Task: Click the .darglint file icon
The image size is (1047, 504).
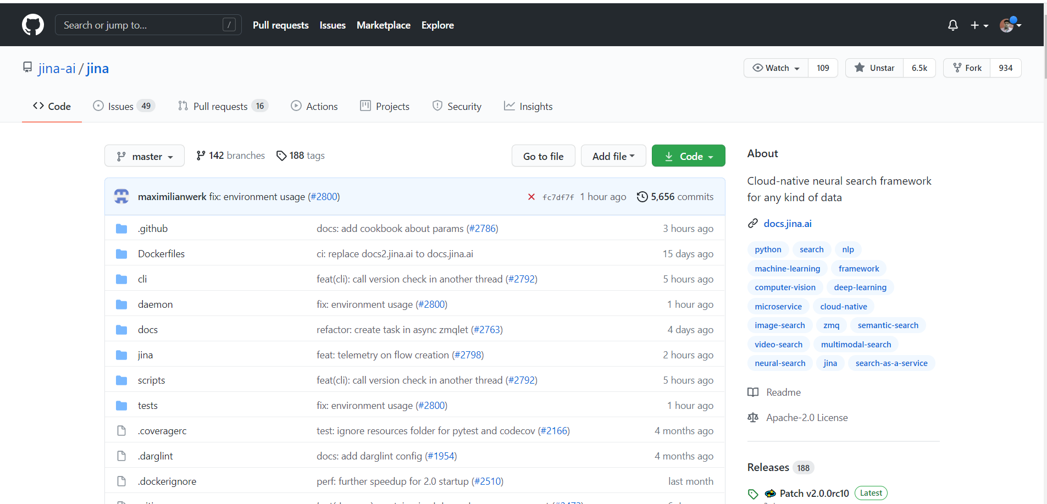Action: [x=121, y=456]
